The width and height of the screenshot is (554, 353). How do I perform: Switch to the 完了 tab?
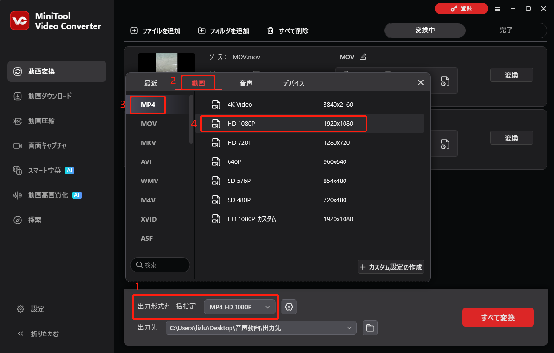pos(506,30)
